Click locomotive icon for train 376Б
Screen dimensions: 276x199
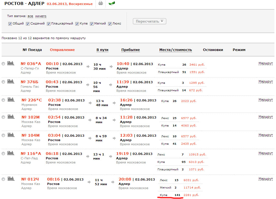pos(11,82)
